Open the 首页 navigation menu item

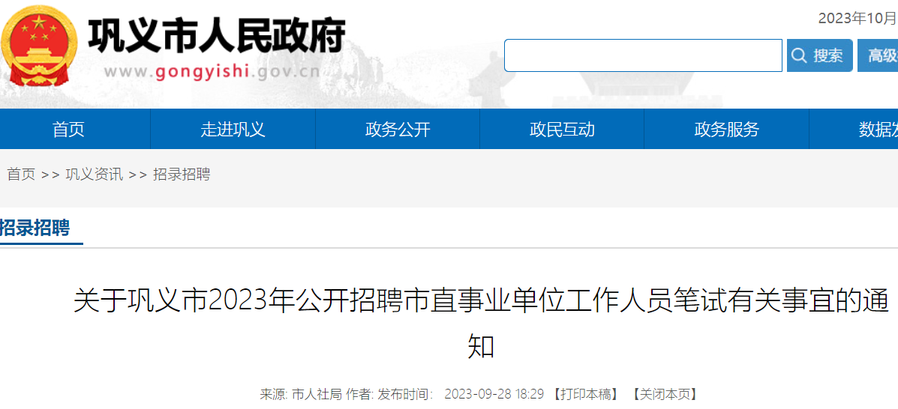[69, 130]
